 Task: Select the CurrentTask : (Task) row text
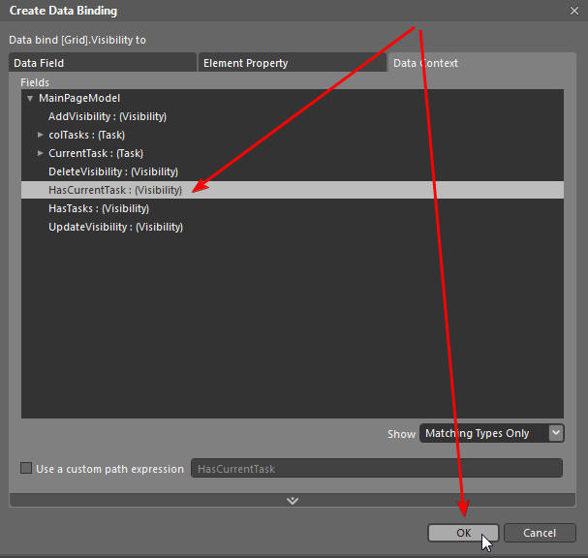(x=96, y=153)
